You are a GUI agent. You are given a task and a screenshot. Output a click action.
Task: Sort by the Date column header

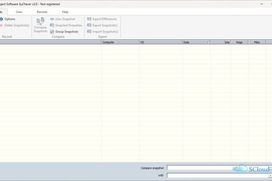coord(196,42)
